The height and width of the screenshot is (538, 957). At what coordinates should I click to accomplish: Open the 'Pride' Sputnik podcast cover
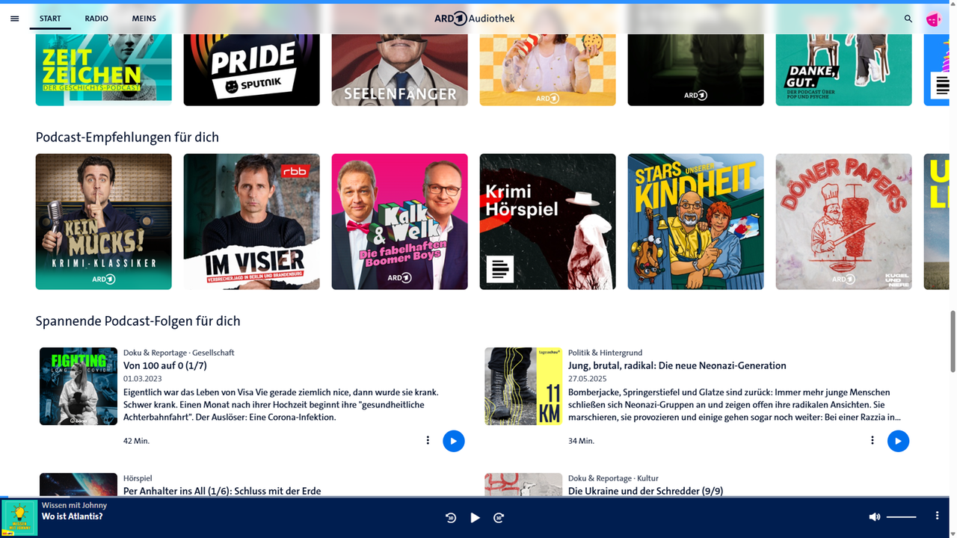(252, 69)
